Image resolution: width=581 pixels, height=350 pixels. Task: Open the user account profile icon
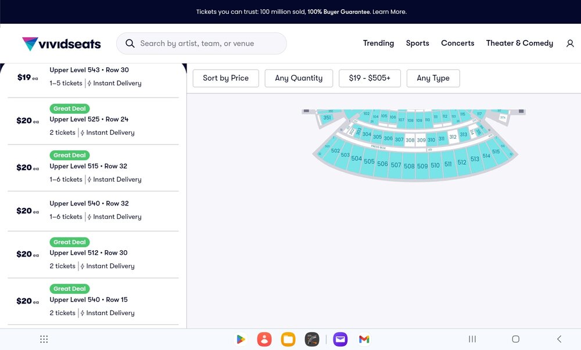[570, 44]
